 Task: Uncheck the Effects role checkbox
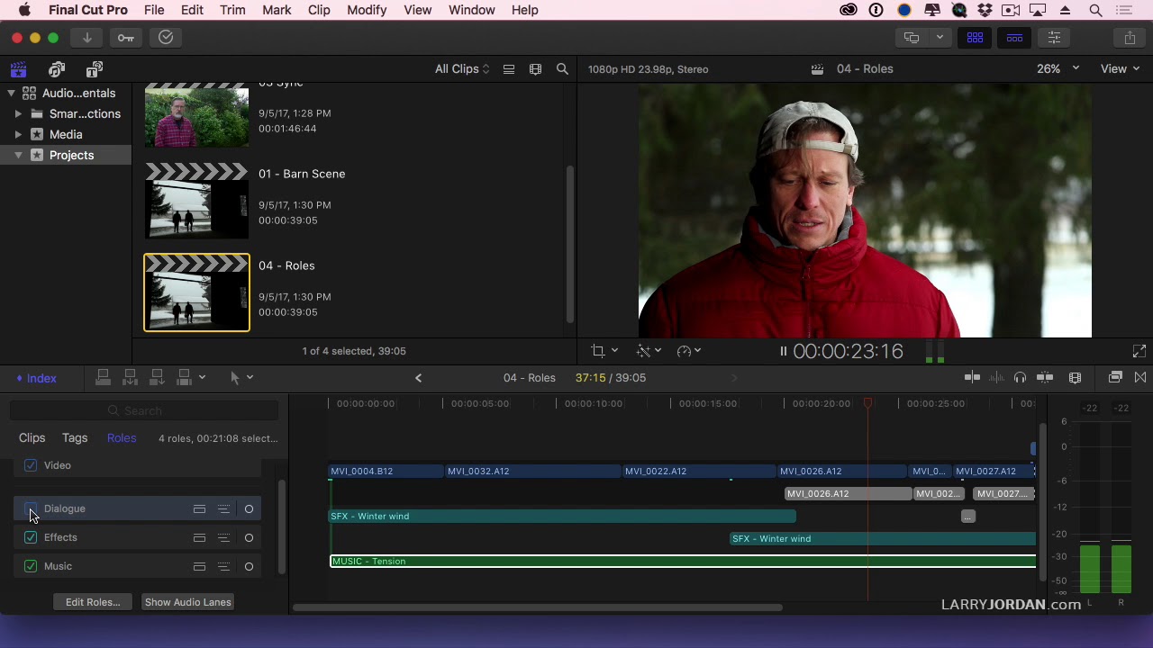31,537
